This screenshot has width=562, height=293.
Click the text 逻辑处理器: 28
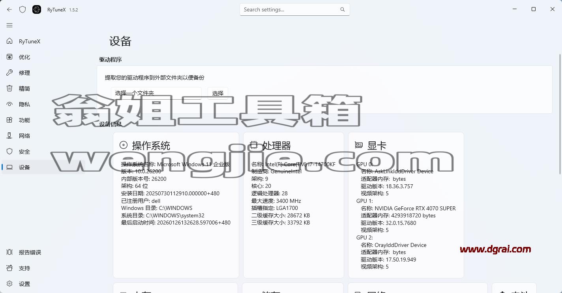[270, 193]
